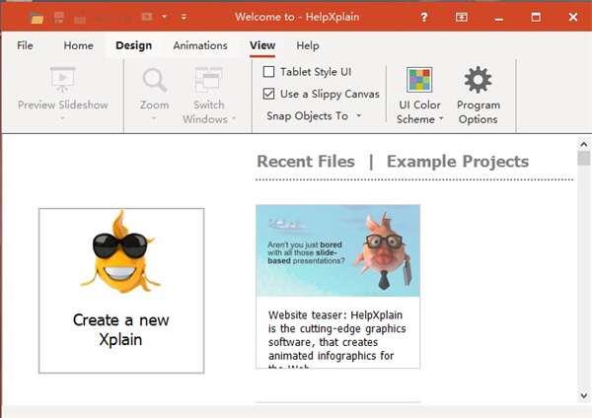Select the Example Projects link
The width and height of the screenshot is (592, 418).
pos(457,162)
